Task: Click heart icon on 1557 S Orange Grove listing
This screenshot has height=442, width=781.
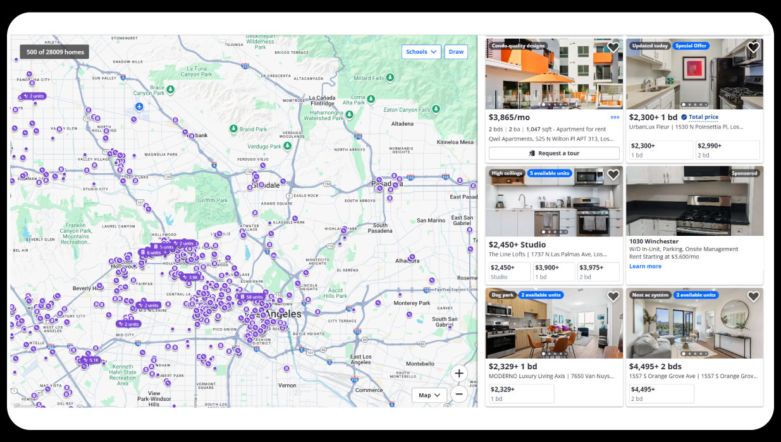Action: coord(753,297)
